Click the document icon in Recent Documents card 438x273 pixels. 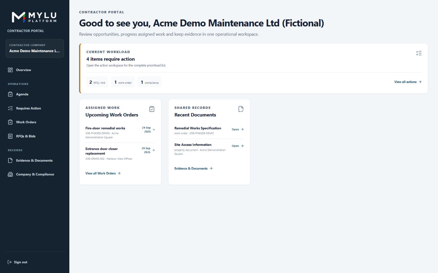tap(241, 109)
